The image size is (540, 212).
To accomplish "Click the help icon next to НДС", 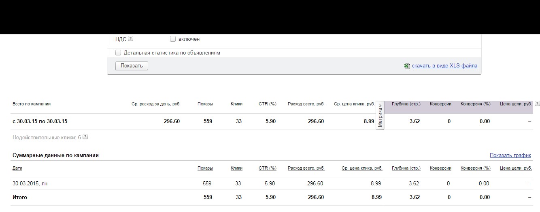I will pos(131,39).
